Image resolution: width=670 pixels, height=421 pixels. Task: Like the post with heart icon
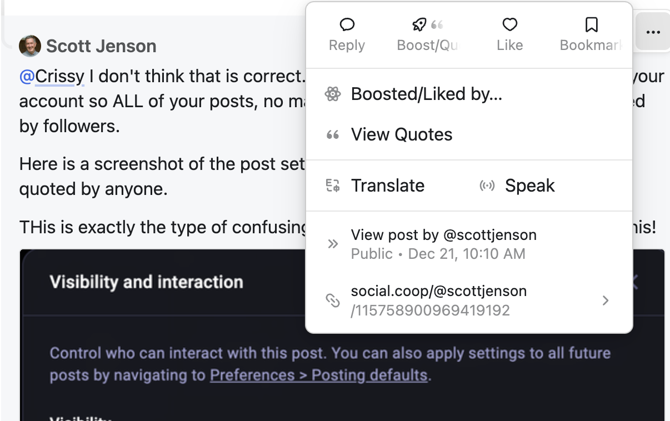tap(510, 25)
